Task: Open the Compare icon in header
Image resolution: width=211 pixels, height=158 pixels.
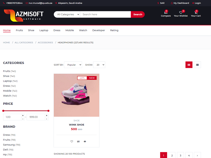Action: coord(166,13)
